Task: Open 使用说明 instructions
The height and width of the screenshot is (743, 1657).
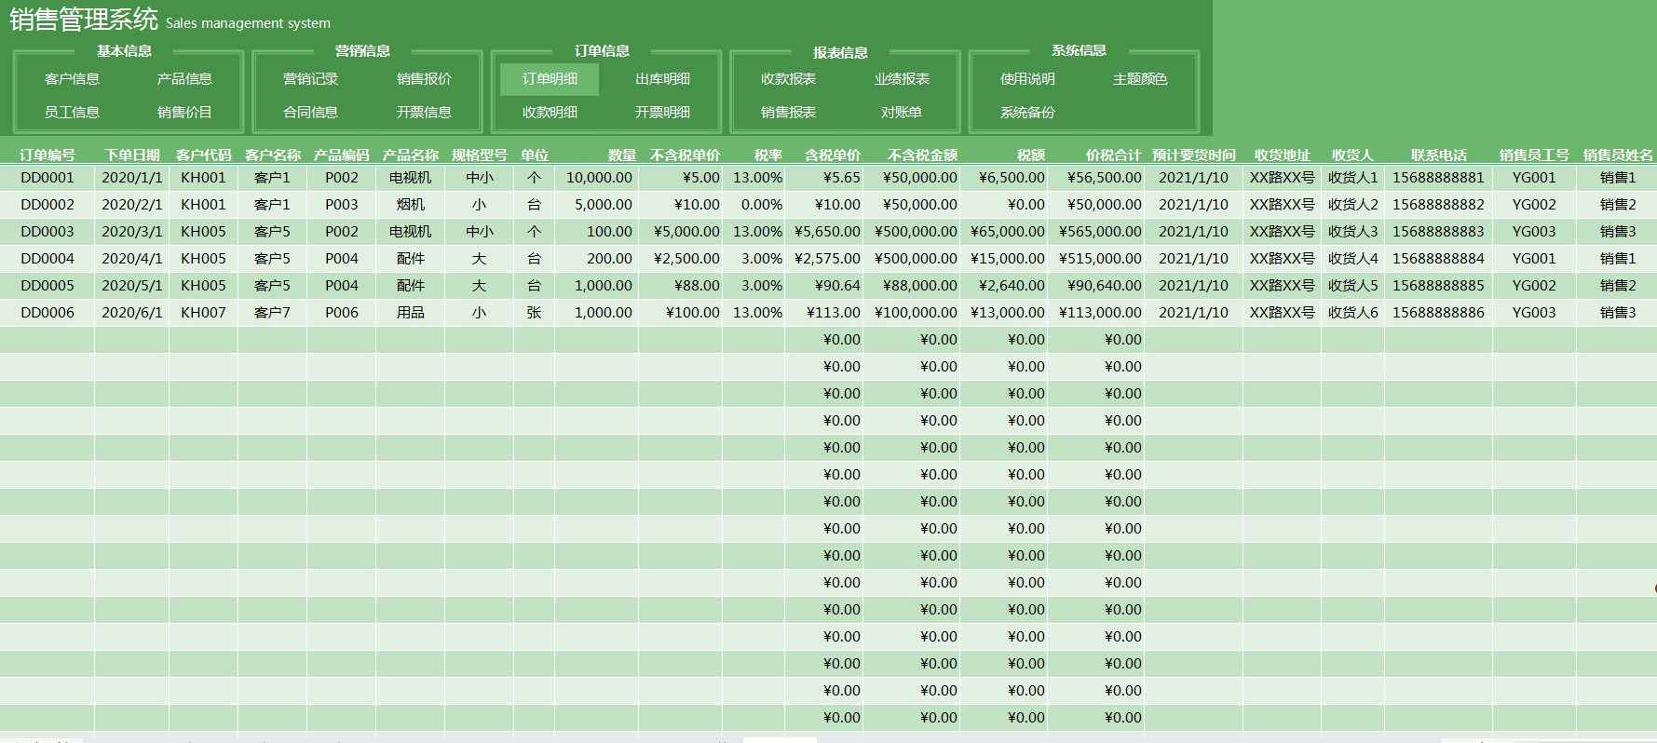Action: pyautogui.click(x=1027, y=79)
